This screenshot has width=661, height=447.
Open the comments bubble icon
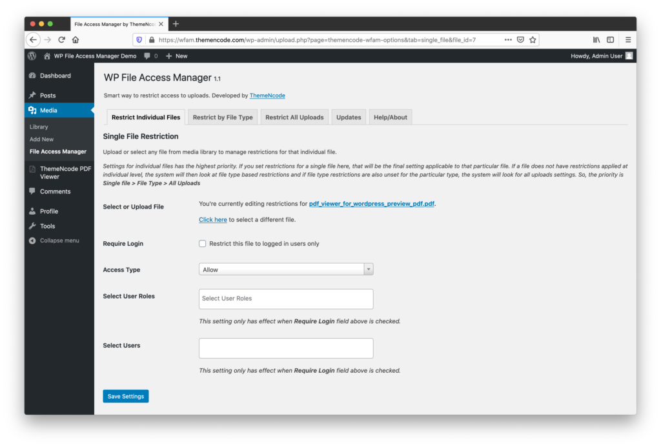click(x=147, y=55)
